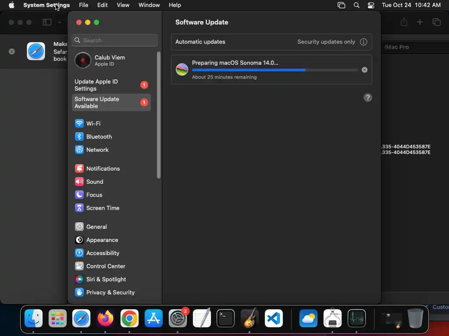Launch Safari from the Dock
Screen dimensions: 449x336
pos(81,318)
